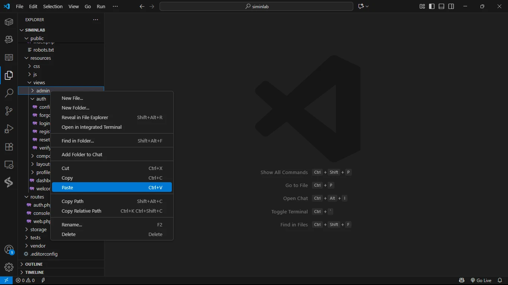Viewport: 508px width, 285px height.
Task: Open the Search view in activity bar
Action: 9,93
